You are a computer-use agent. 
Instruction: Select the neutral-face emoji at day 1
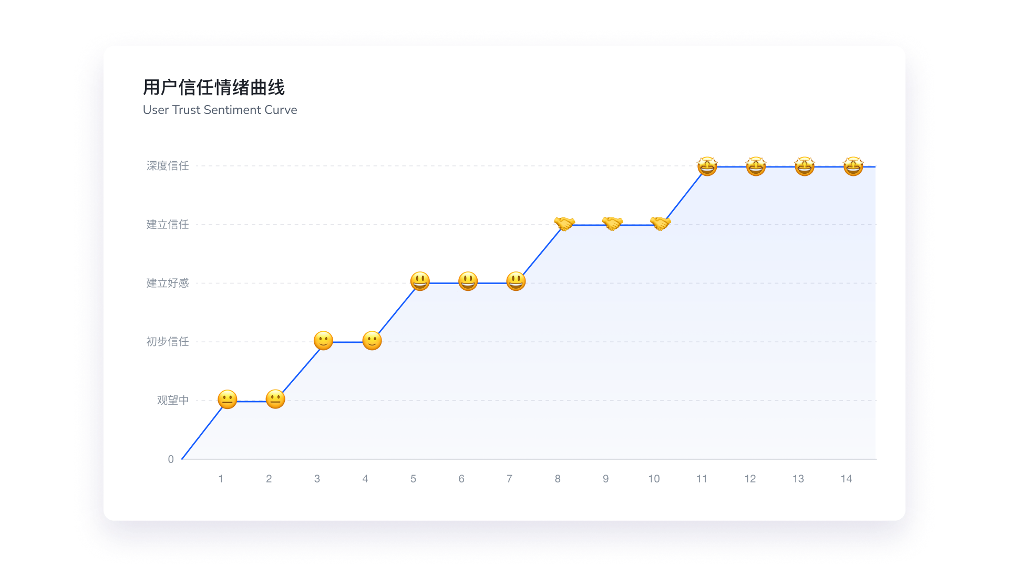click(x=228, y=400)
